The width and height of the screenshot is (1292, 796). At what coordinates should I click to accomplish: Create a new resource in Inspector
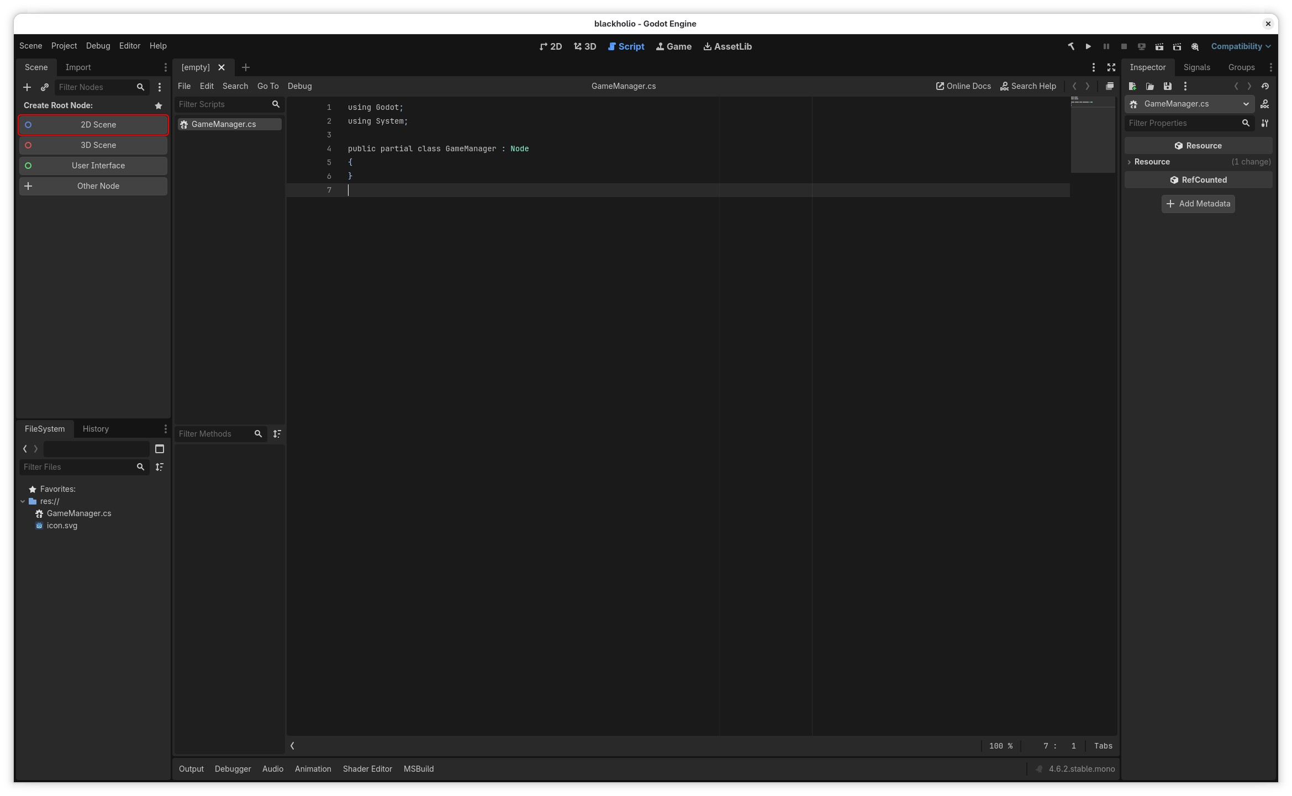click(1132, 86)
